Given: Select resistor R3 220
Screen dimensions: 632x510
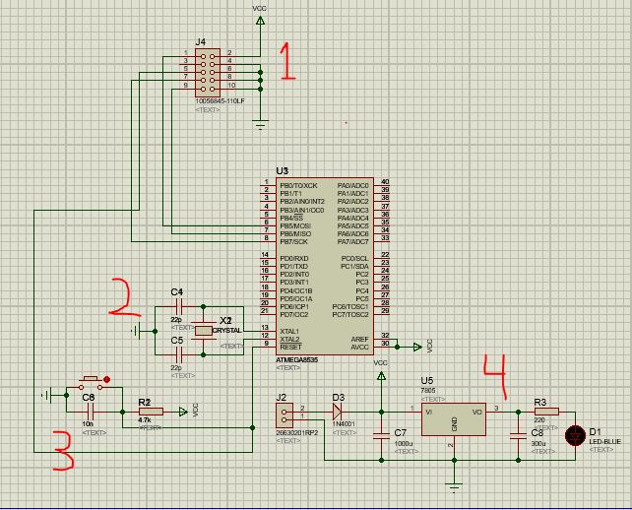Looking at the screenshot, I should click(546, 412).
